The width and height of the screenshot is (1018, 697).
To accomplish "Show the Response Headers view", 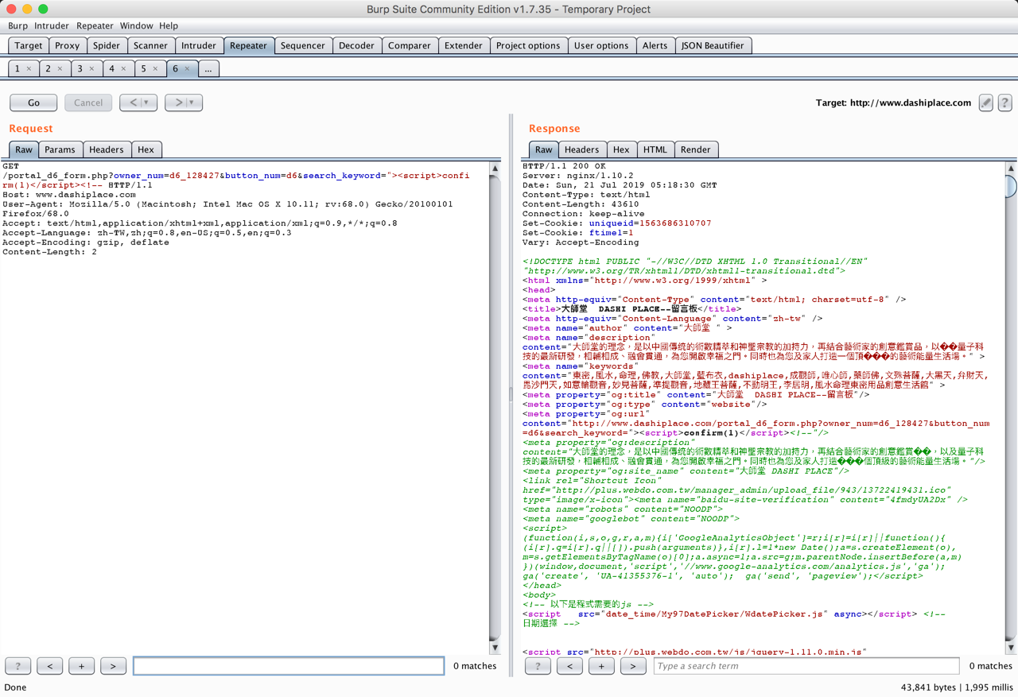I will pos(581,149).
